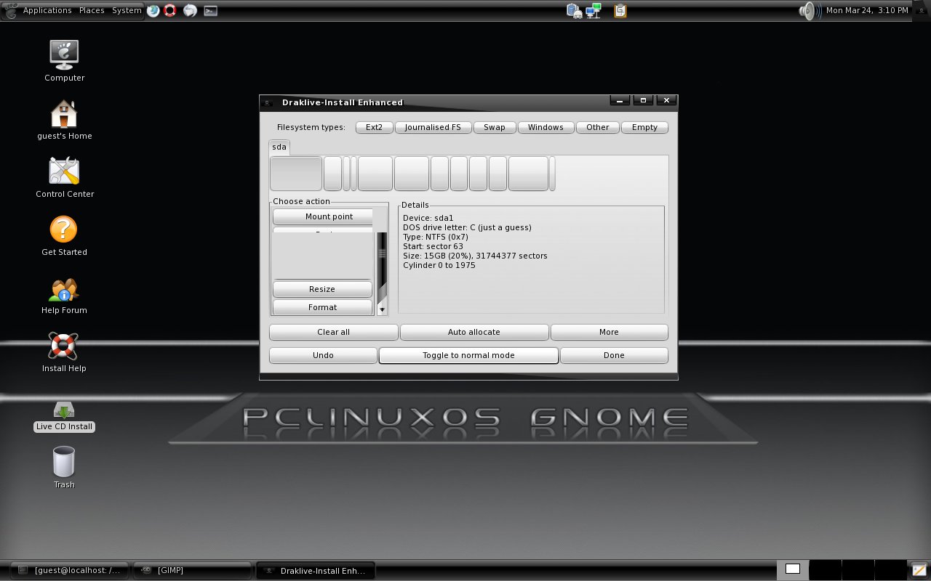Click the Format action button
This screenshot has width=931, height=581.
point(322,307)
